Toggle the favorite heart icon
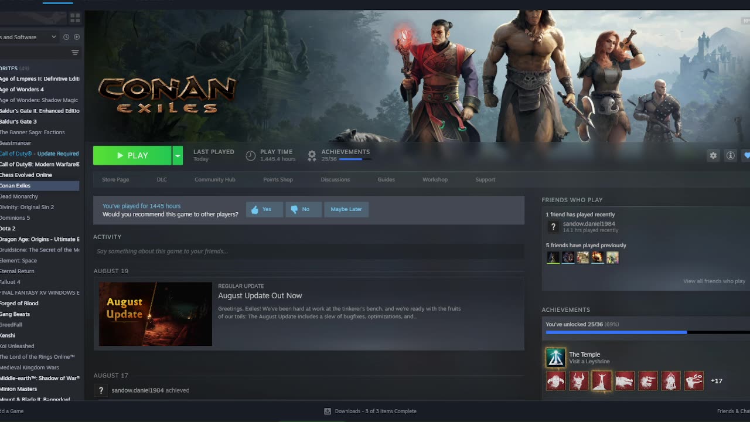Image resolution: width=750 pixels, height=422 pixels. pos(746,155)
